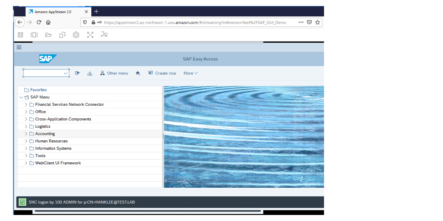Click the tracking protection shield icon

pos(85,22)
